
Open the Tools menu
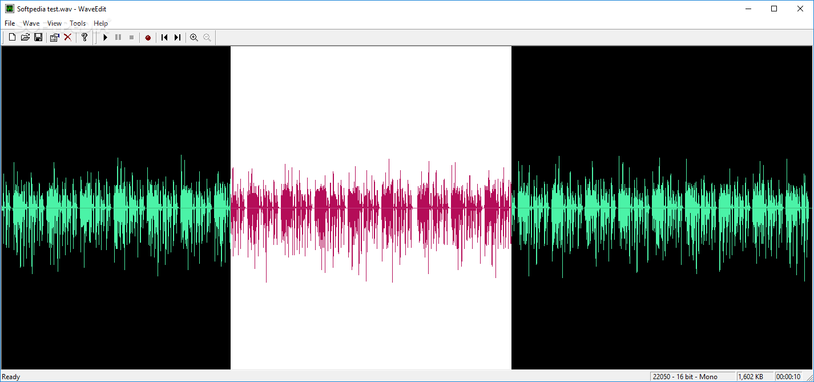click(78, 23)
